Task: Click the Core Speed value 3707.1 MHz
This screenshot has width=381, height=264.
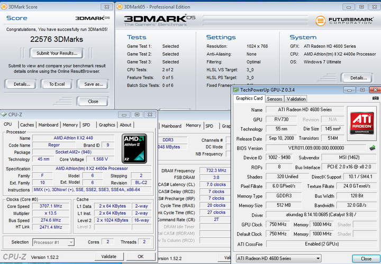Action: coord(51,206)
